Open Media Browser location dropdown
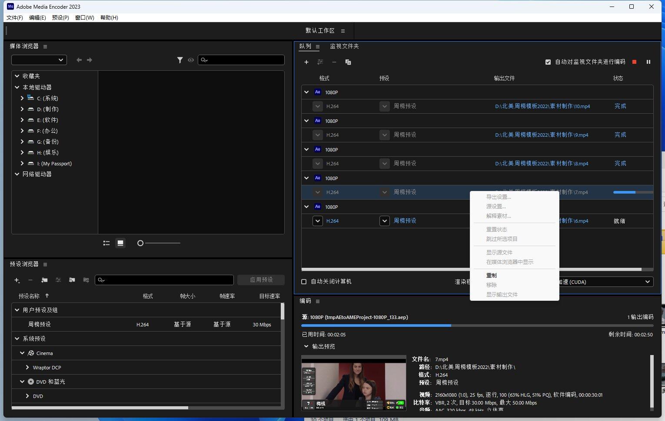665x421 pixels. coord(39,60)
